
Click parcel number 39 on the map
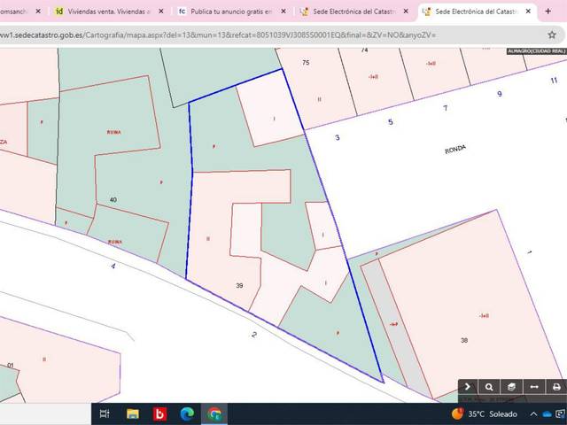239,285
